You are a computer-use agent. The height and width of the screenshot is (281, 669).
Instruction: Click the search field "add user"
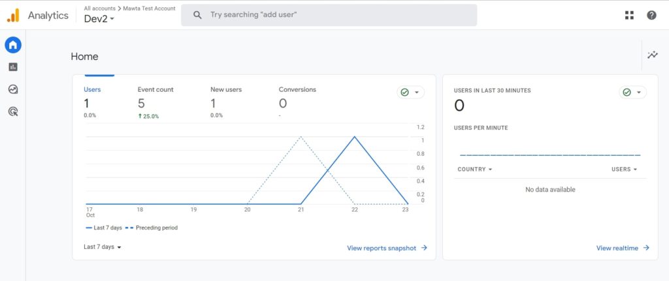point(329,16)
